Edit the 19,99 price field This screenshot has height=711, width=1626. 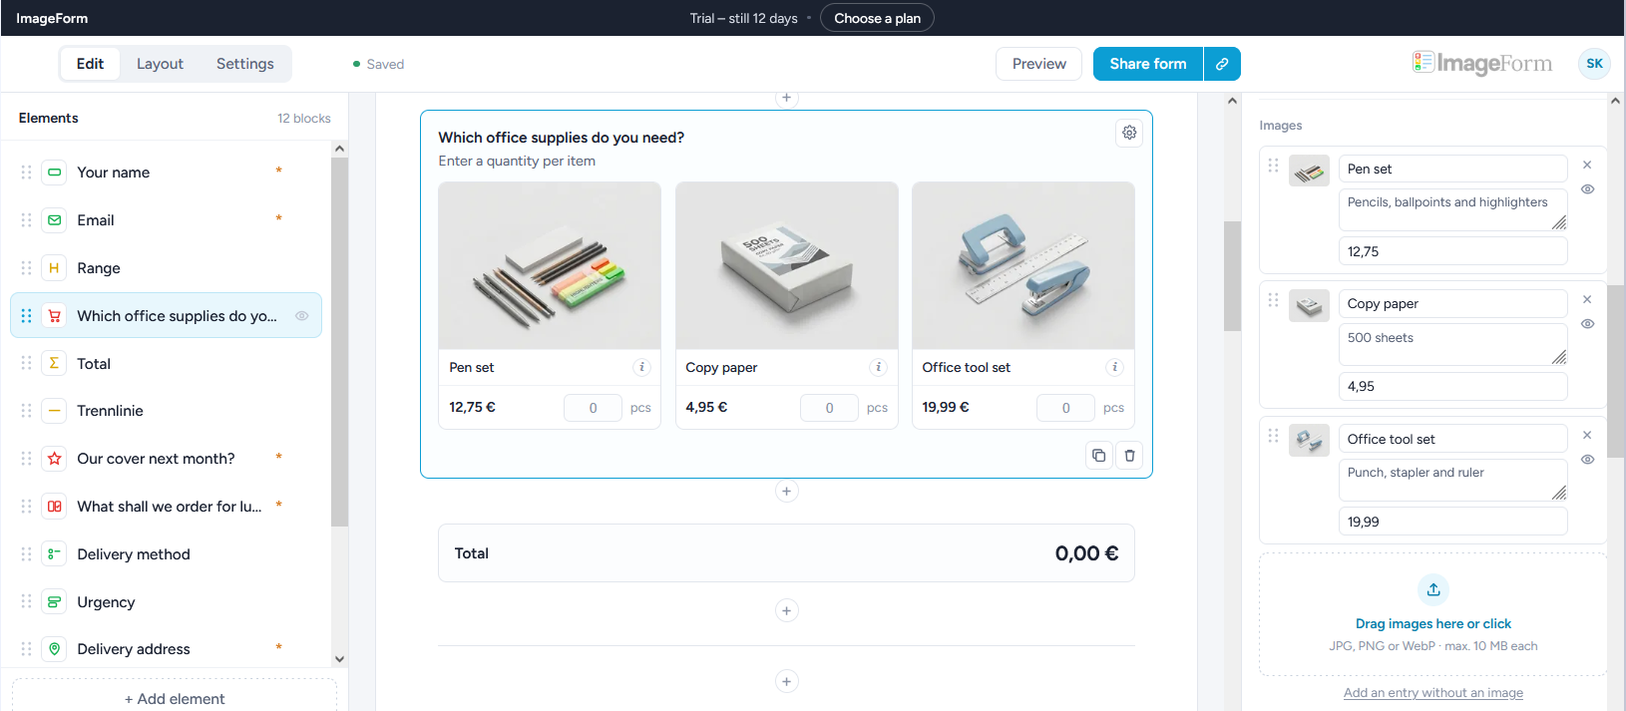(x=1452, y=522)
